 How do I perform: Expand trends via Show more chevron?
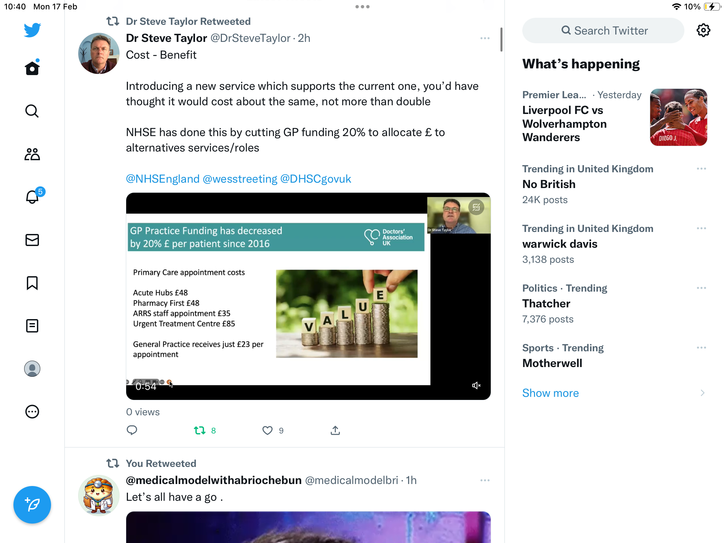click(703, 393)
